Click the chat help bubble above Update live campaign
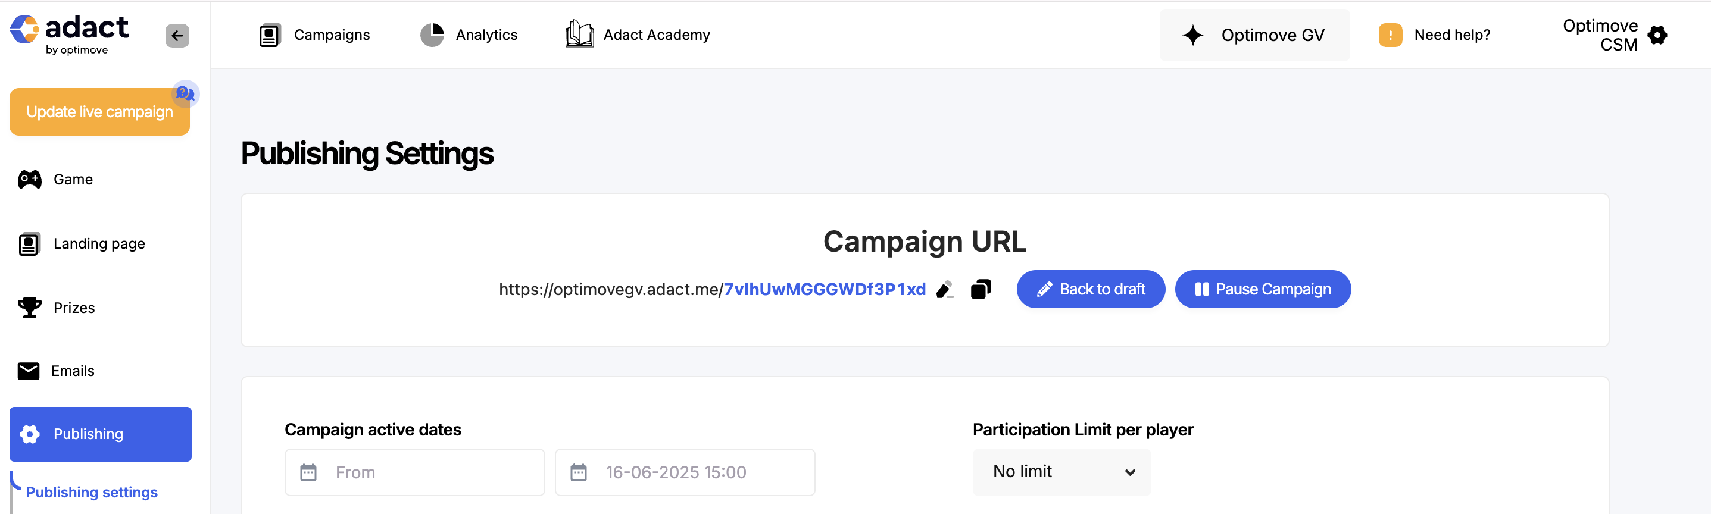 tap(185, 93)
